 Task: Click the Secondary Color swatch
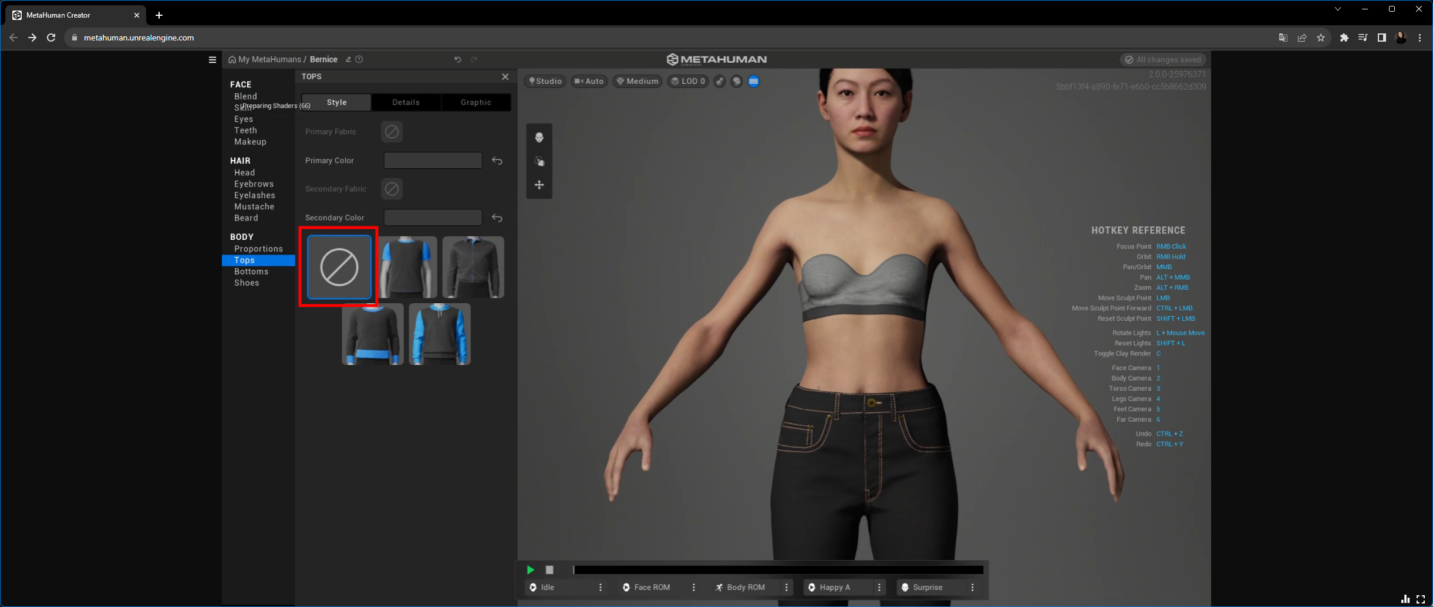click(x=433, y=218)
